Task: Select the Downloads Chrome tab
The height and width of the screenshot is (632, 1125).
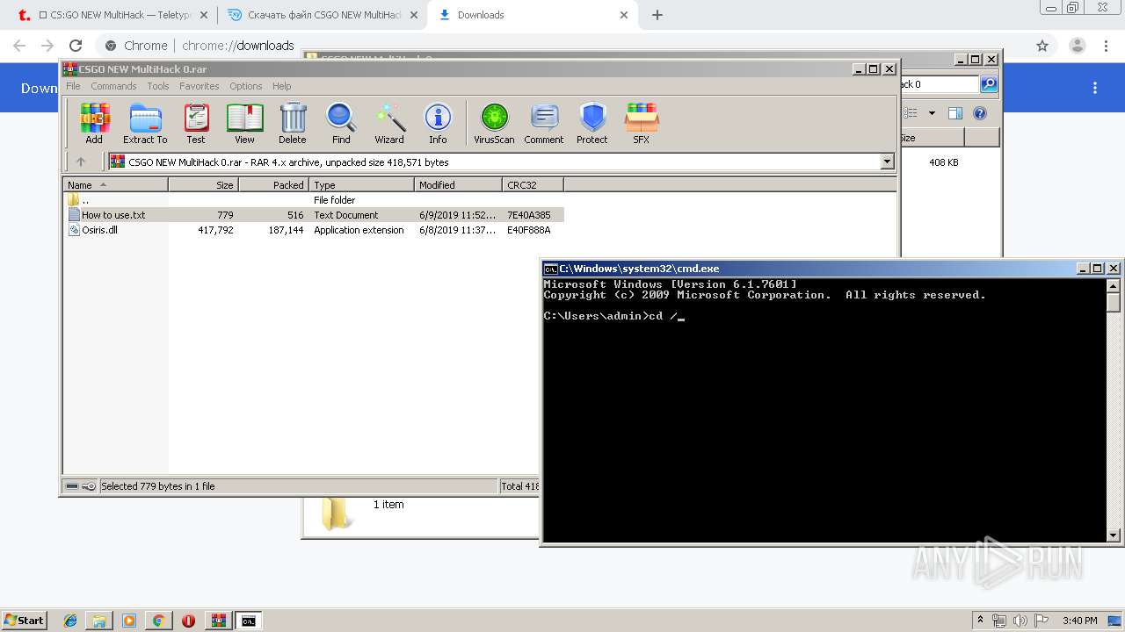Action: click(x=533, y=15)
